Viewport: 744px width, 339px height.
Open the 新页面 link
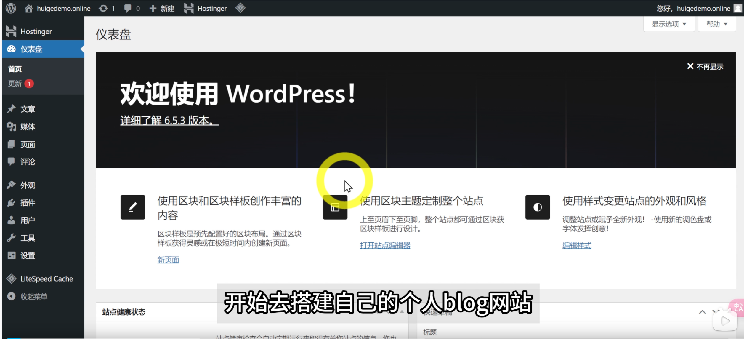(x=168, y=260)
